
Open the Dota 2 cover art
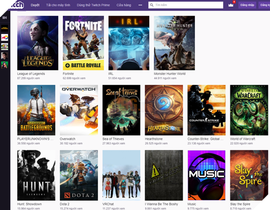pyautogui.click(x=79, y=175)
